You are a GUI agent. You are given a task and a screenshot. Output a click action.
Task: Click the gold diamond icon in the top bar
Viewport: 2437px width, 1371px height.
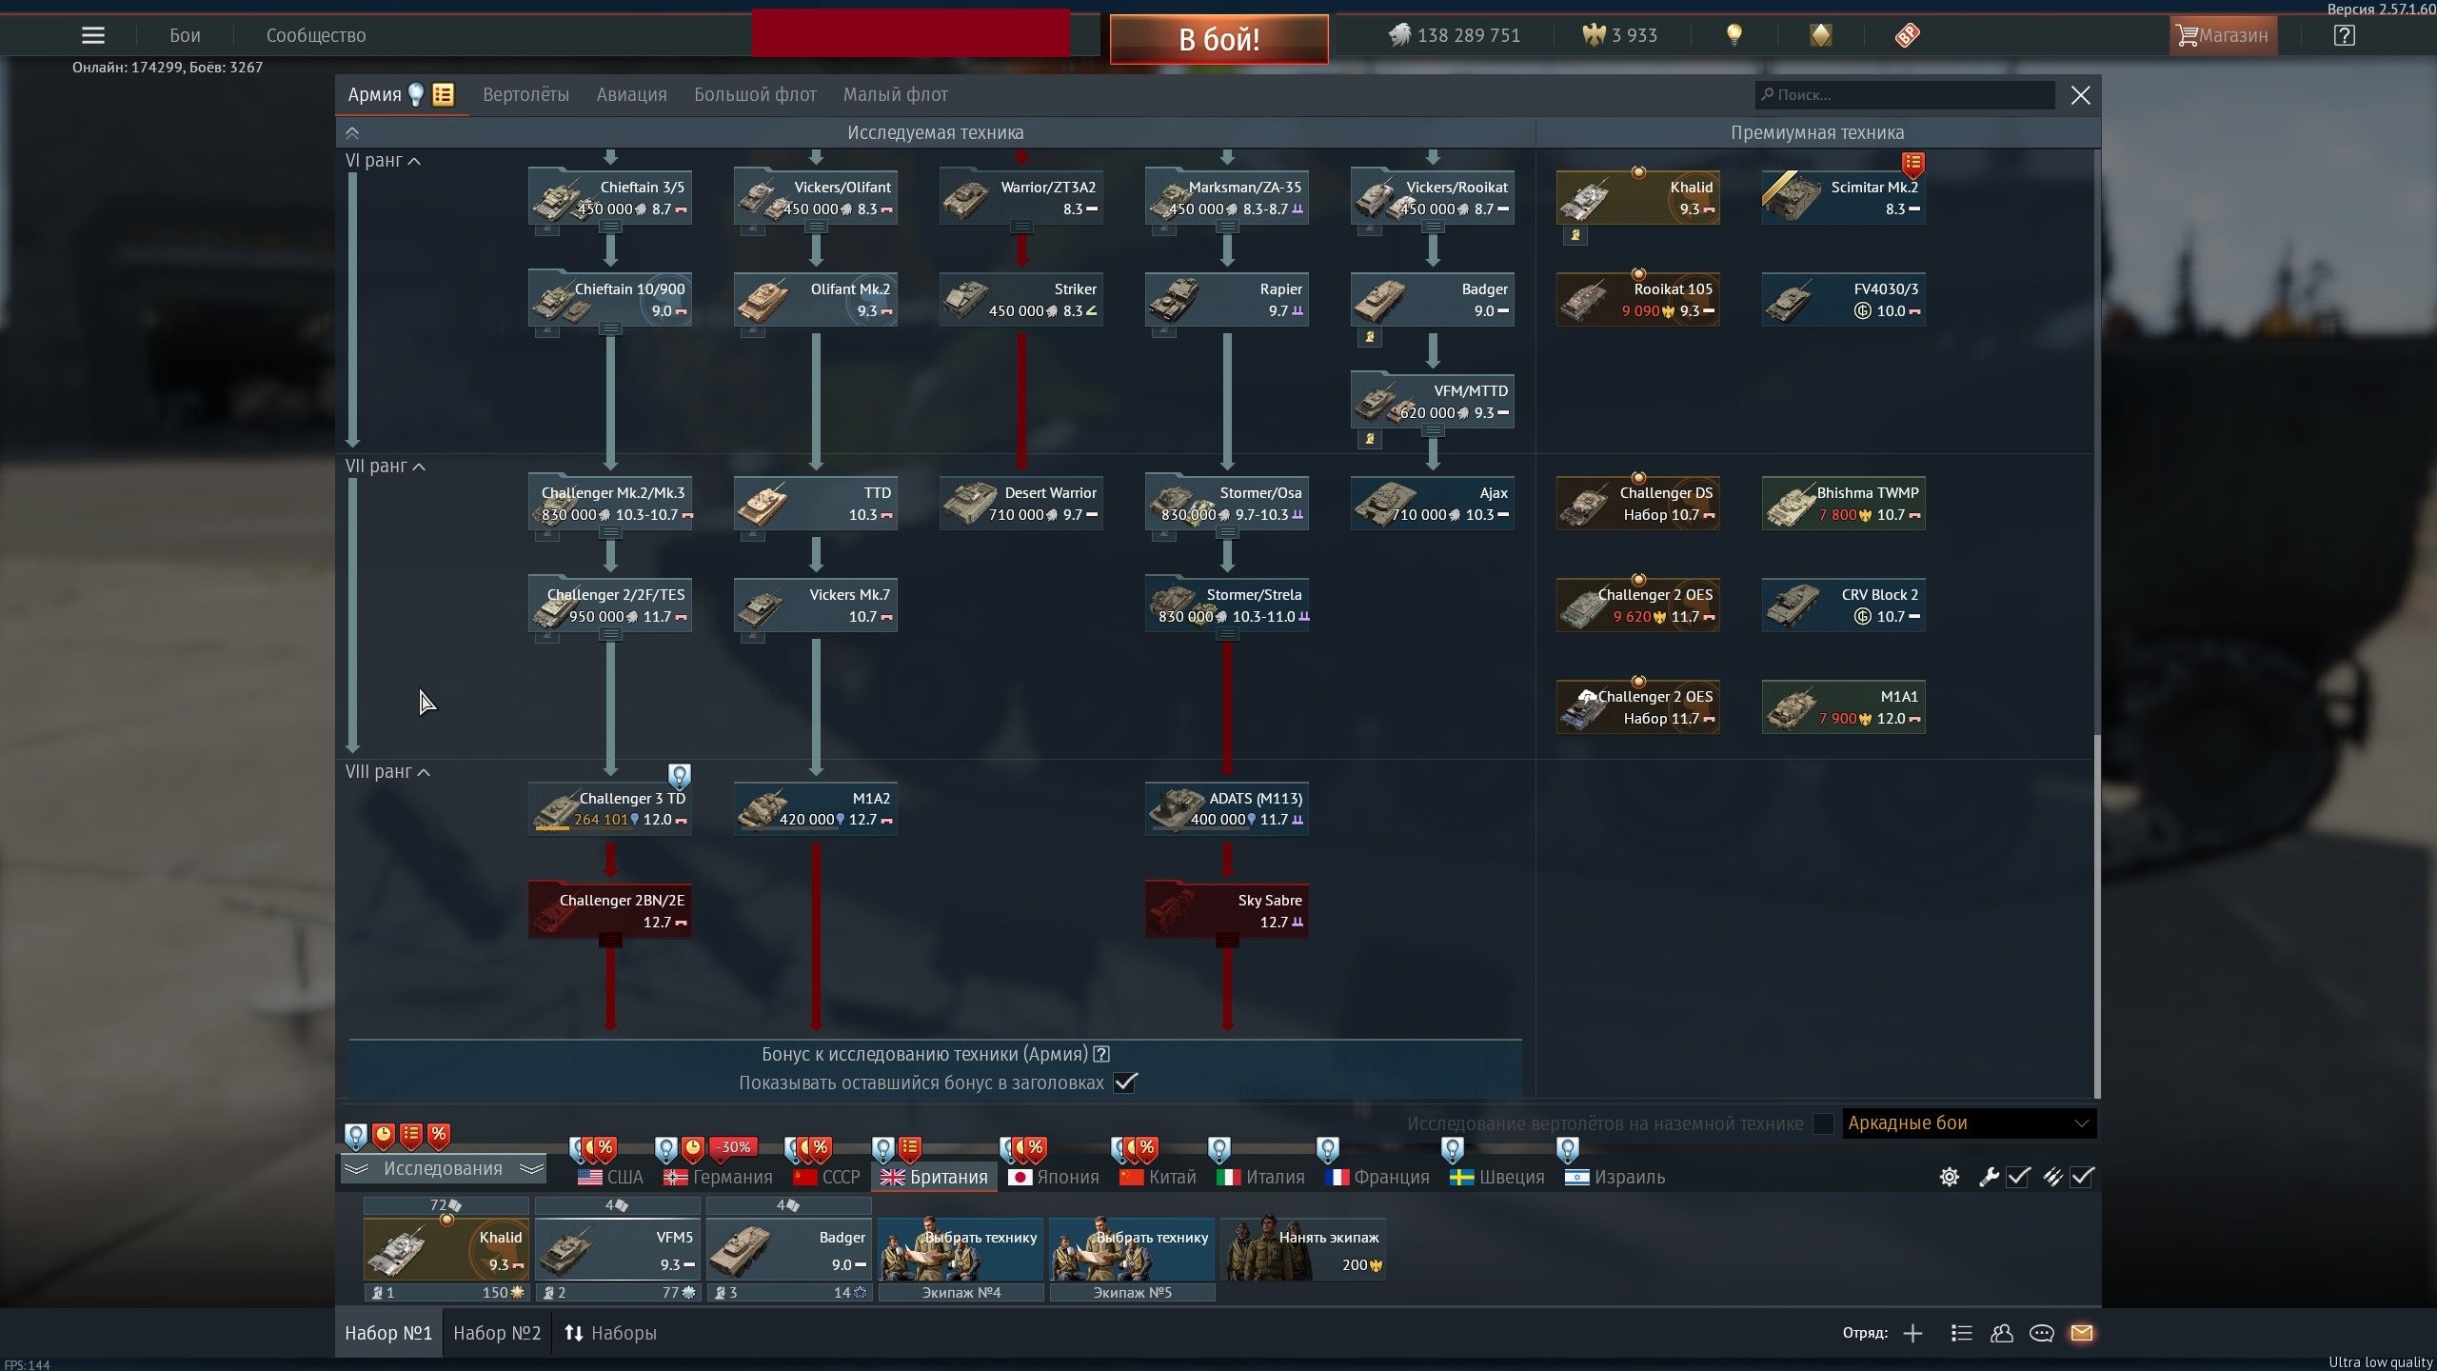[x=1820, y=36]
